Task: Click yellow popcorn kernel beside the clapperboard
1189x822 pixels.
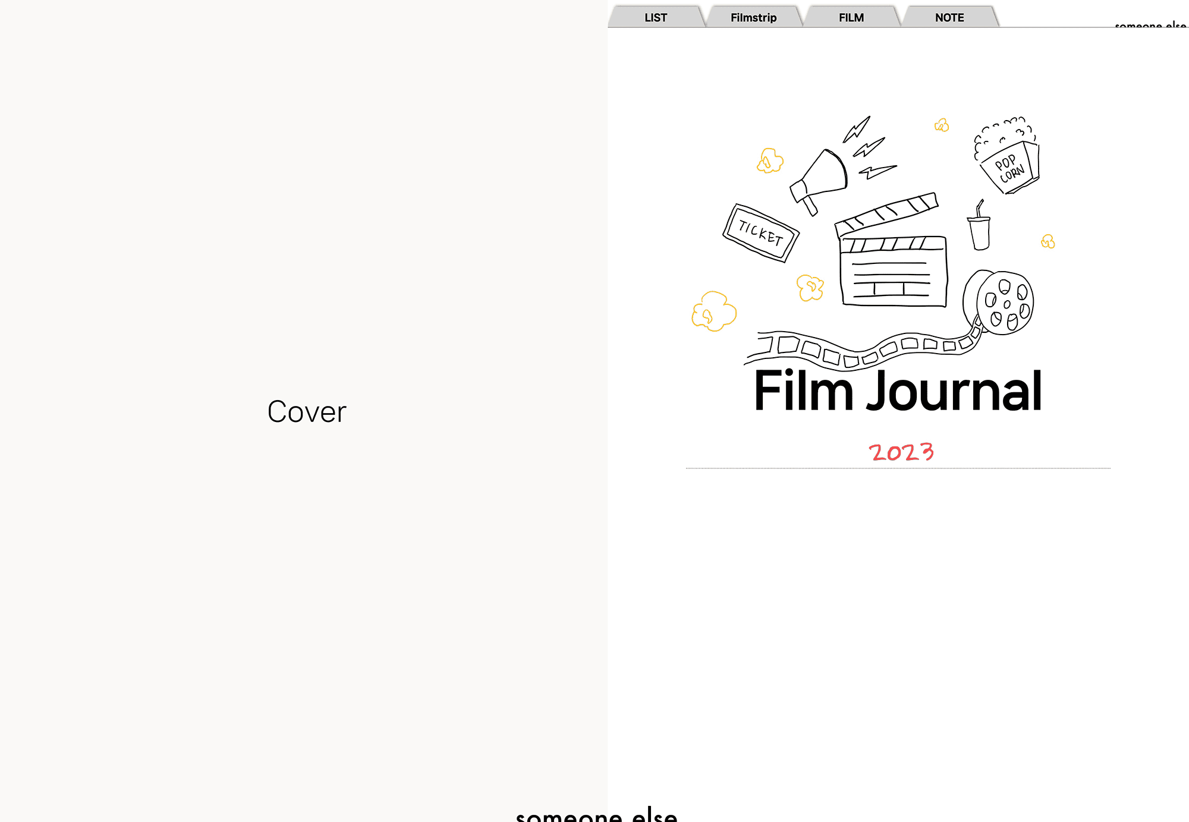Action: [x=810, y=288]
